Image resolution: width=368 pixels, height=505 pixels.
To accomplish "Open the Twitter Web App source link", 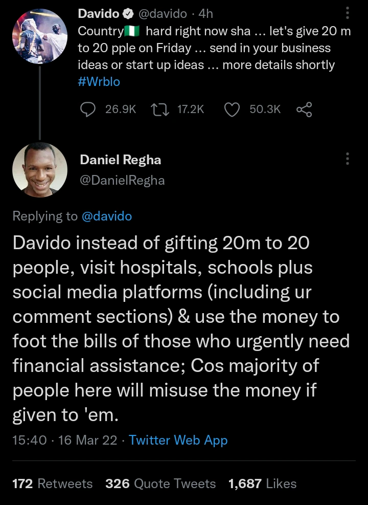I will (178, 440).
